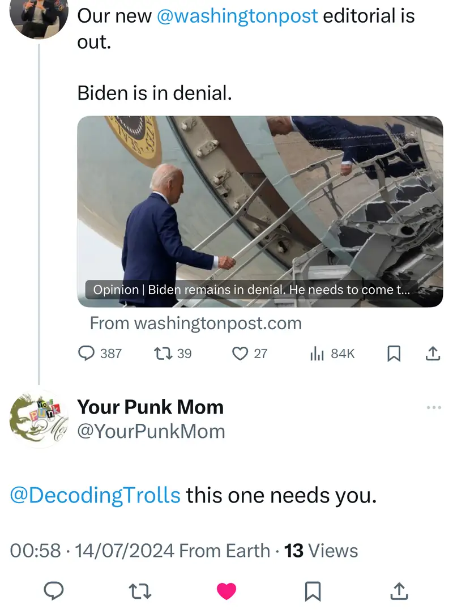Screen dimensions: 453x613
Task: Open the more options menu for Your Punk Mom
Action: click(x=433, y=408)
